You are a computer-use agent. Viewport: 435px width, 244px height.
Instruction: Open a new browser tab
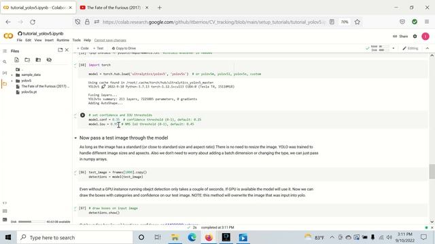(160, 7)
